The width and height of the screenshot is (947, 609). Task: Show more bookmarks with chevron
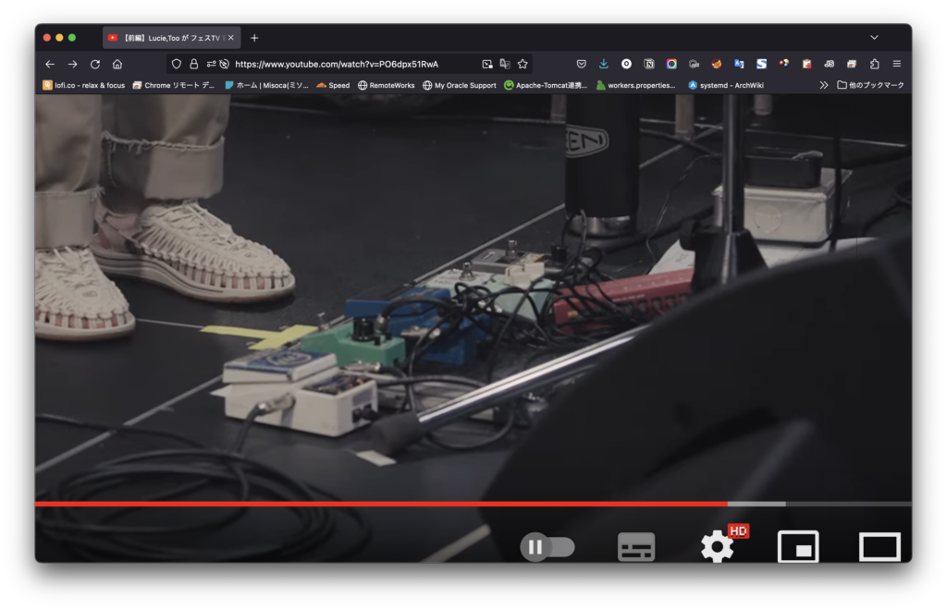pos(823,85)
